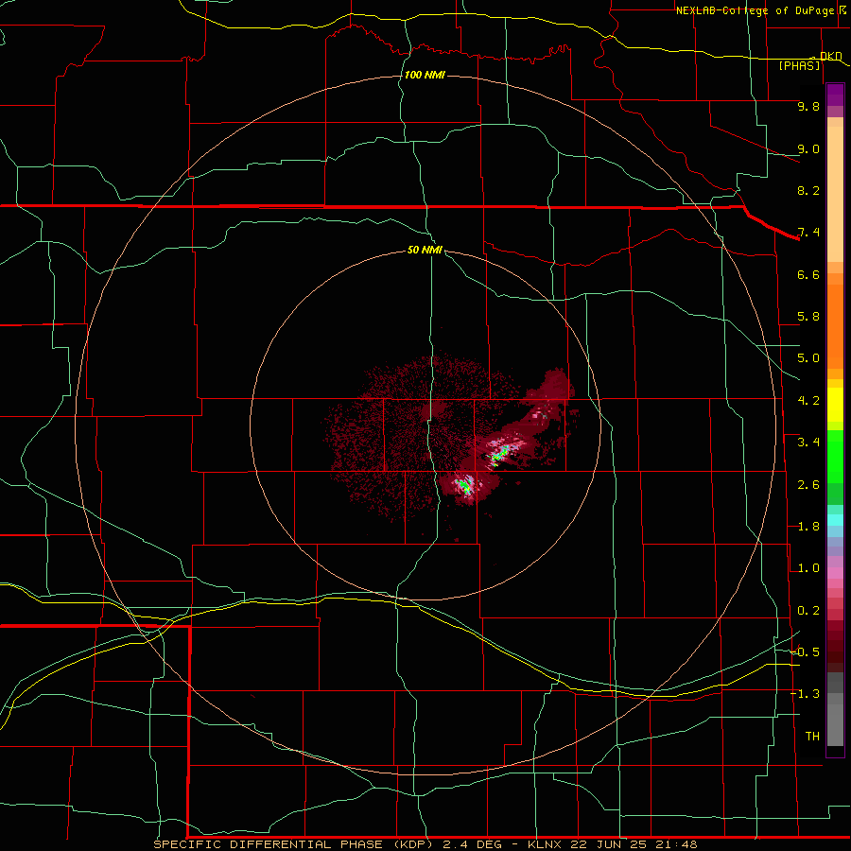Viewport: 851px width, 851px height.
Task: Click the cyan band of the color scale
Action: tap(835, 520)
